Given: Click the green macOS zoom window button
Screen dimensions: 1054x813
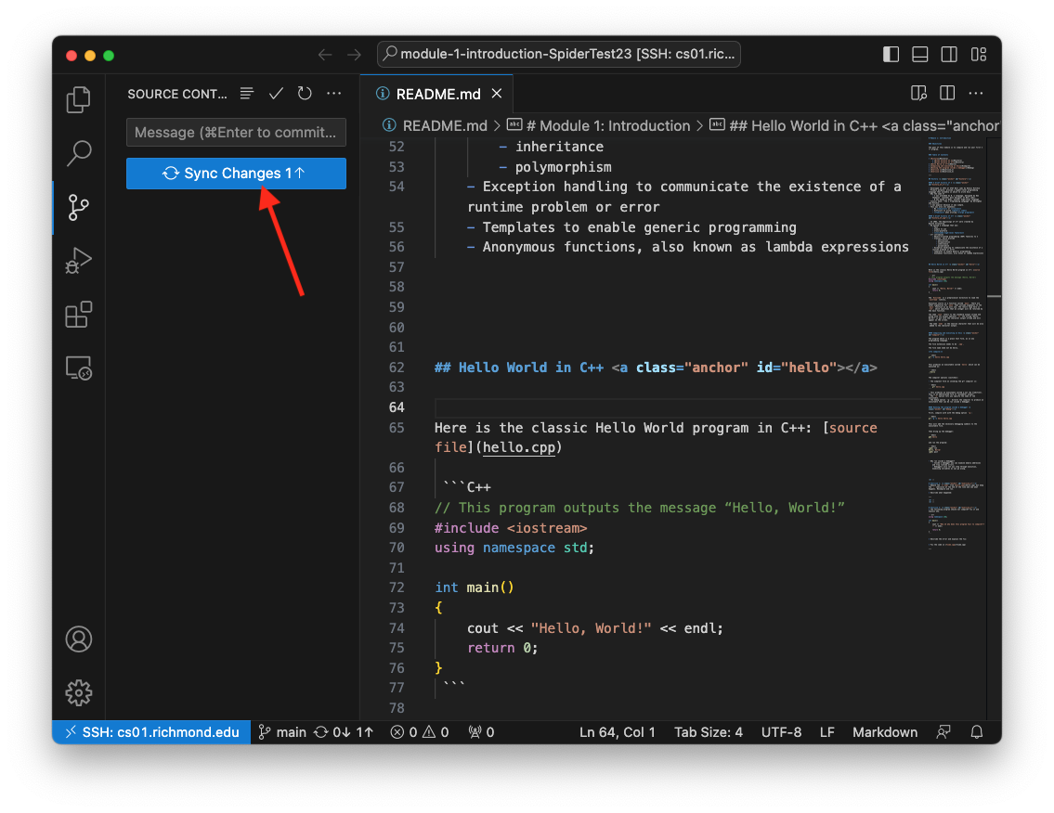Looking at the screenshot, I should [109, 56].
